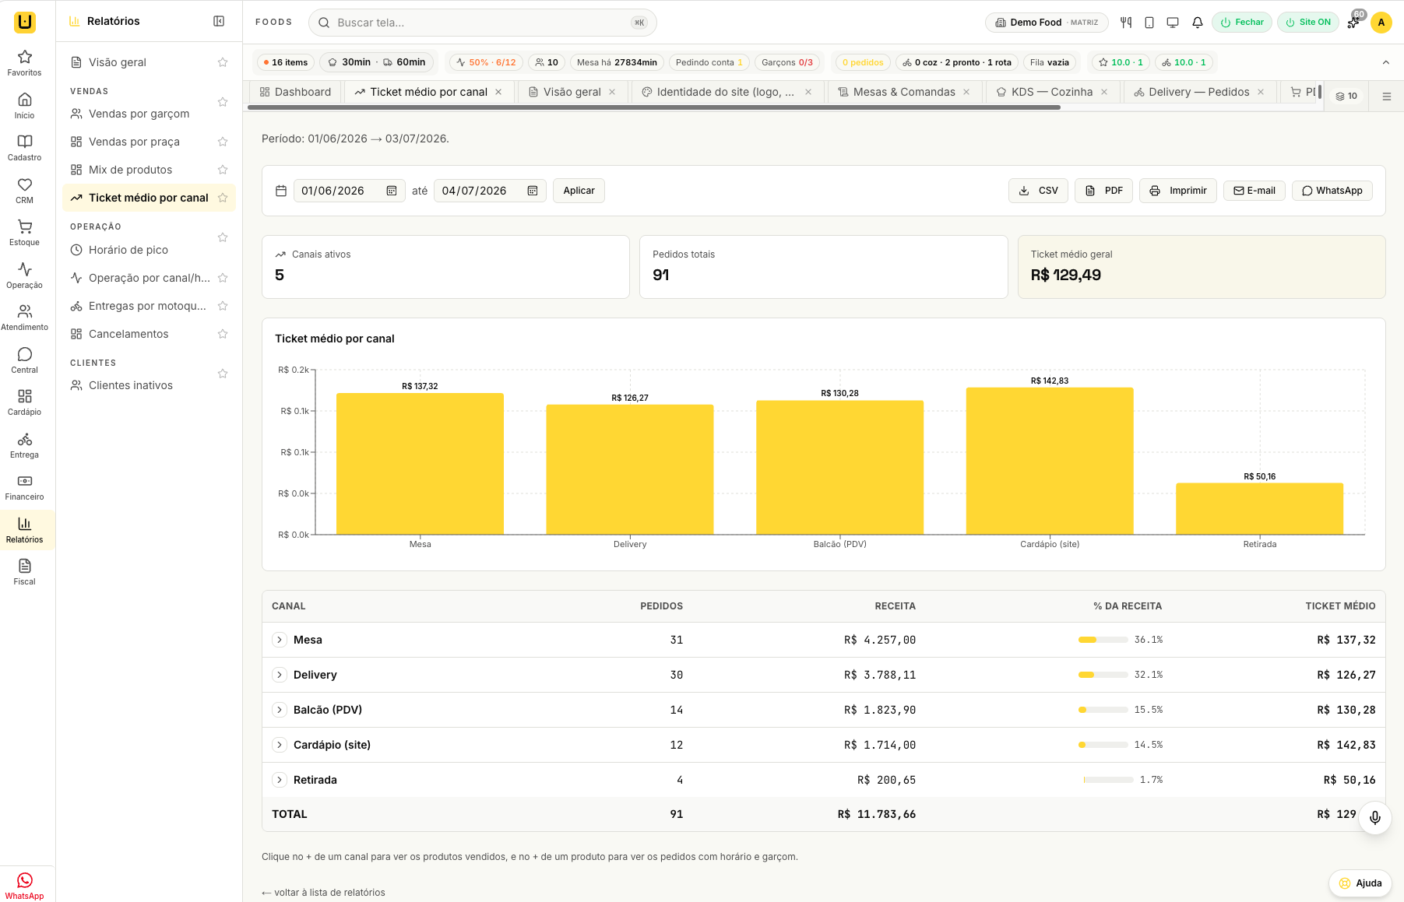Share report via WhatsApp button

click(x=1332, y=191)
